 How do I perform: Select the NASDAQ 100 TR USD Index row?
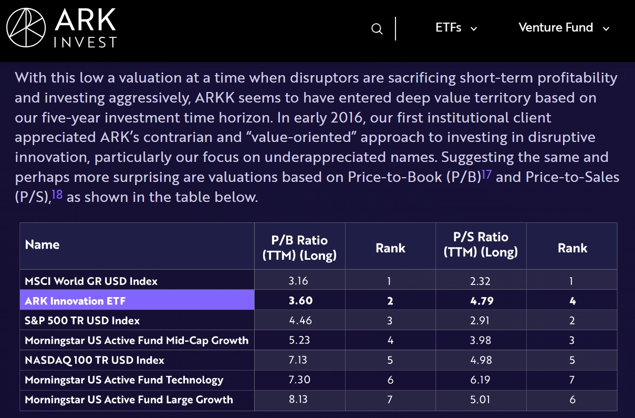[95, 360]
